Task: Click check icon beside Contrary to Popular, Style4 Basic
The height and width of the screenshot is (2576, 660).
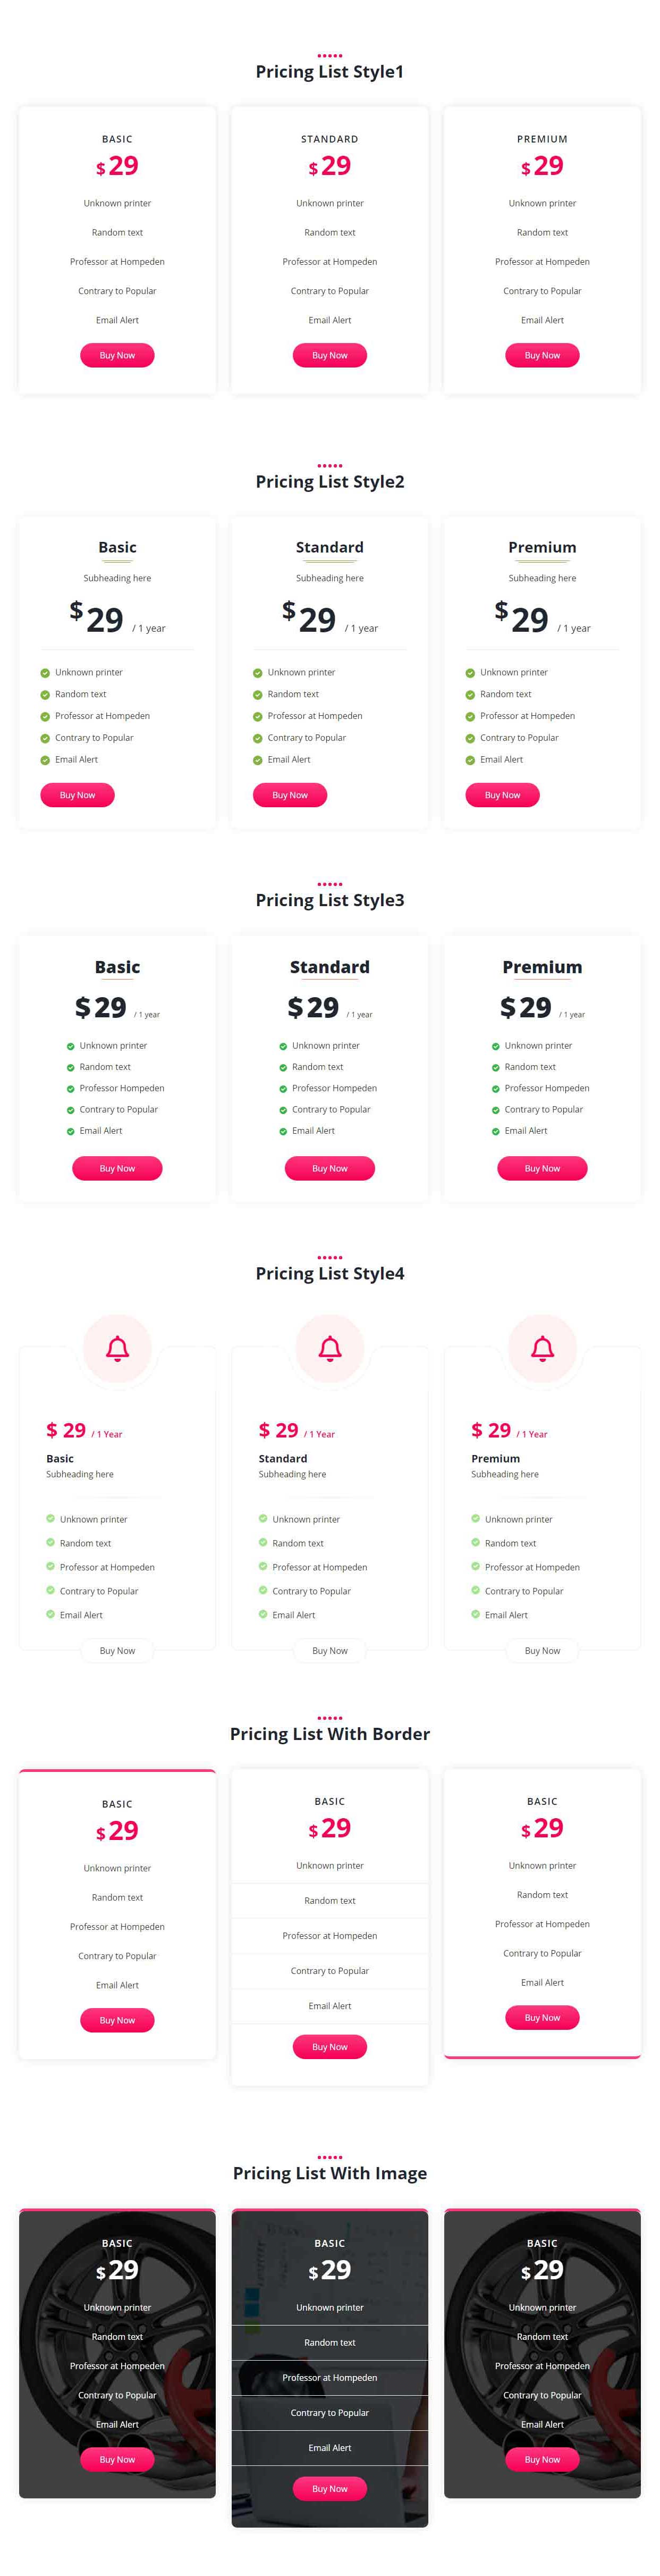Action: (x=50, y=1590)
